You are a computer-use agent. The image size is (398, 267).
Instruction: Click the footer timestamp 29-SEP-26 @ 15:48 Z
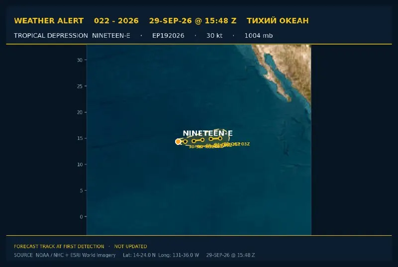230,255
